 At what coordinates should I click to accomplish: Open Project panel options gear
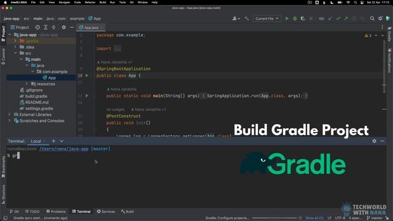pyautogui.click(x=64, y=27)
